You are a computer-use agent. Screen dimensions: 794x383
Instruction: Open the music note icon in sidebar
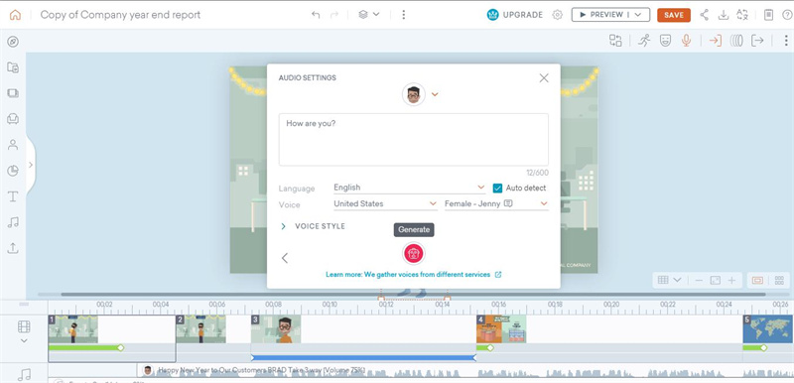(13, 222)
